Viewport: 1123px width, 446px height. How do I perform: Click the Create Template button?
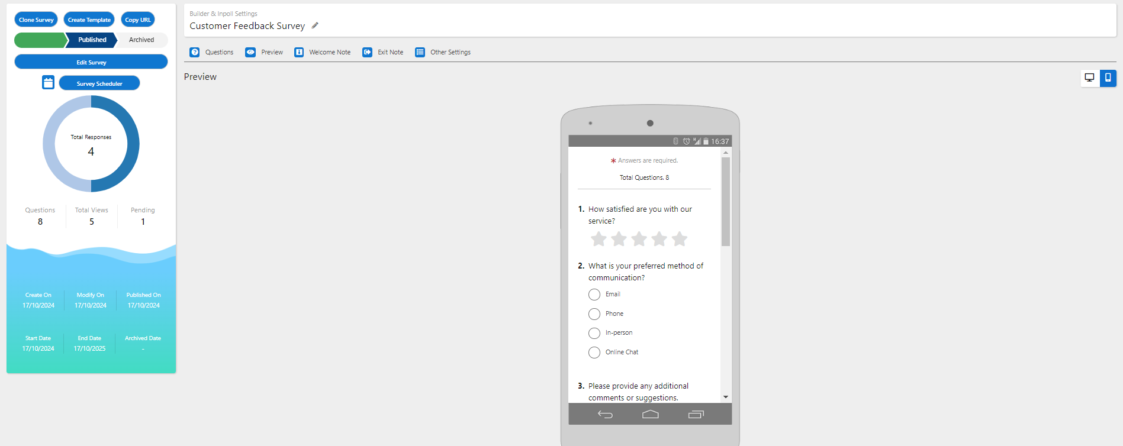click(x=89, y=20)
